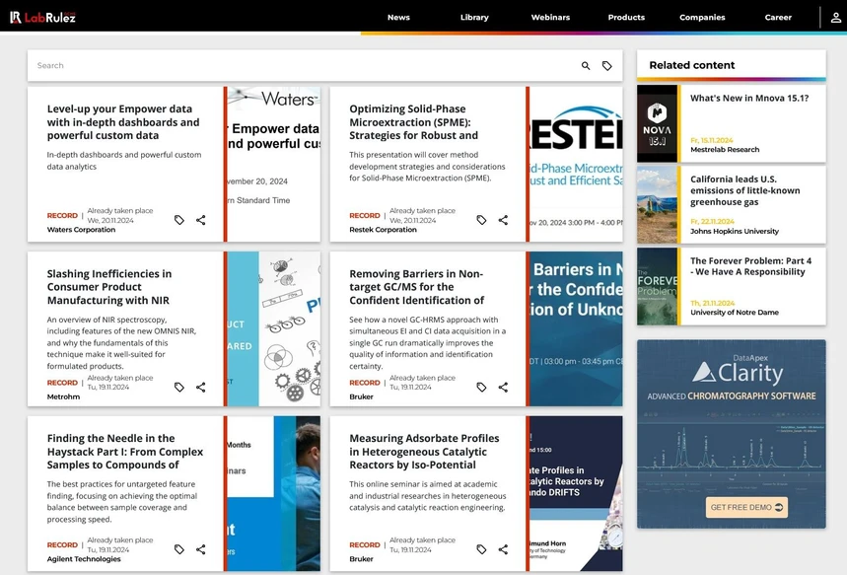This screenshot has width=847, height=575.
Task: Open the Companies menu
Action: (x=702, y=18)
